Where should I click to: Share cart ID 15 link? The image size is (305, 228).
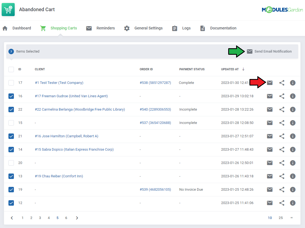(x=282, y=123)
